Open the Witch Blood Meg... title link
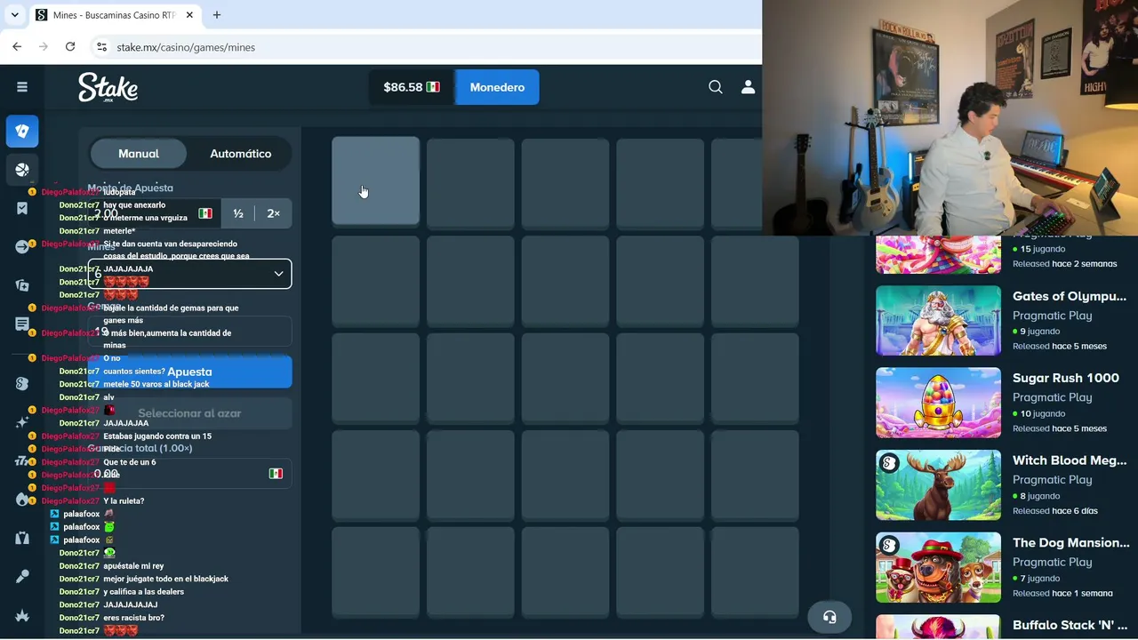Image resolution: width=1138 pixels, height=640 pixels. click(x=1070, y=460)
